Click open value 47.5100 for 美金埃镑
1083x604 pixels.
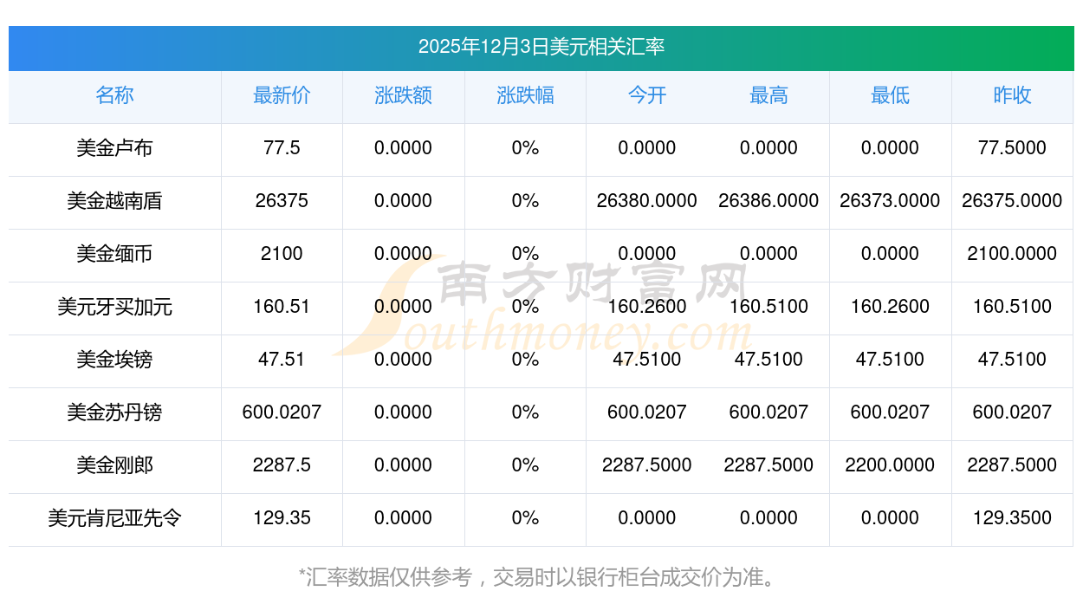(647, 360)
